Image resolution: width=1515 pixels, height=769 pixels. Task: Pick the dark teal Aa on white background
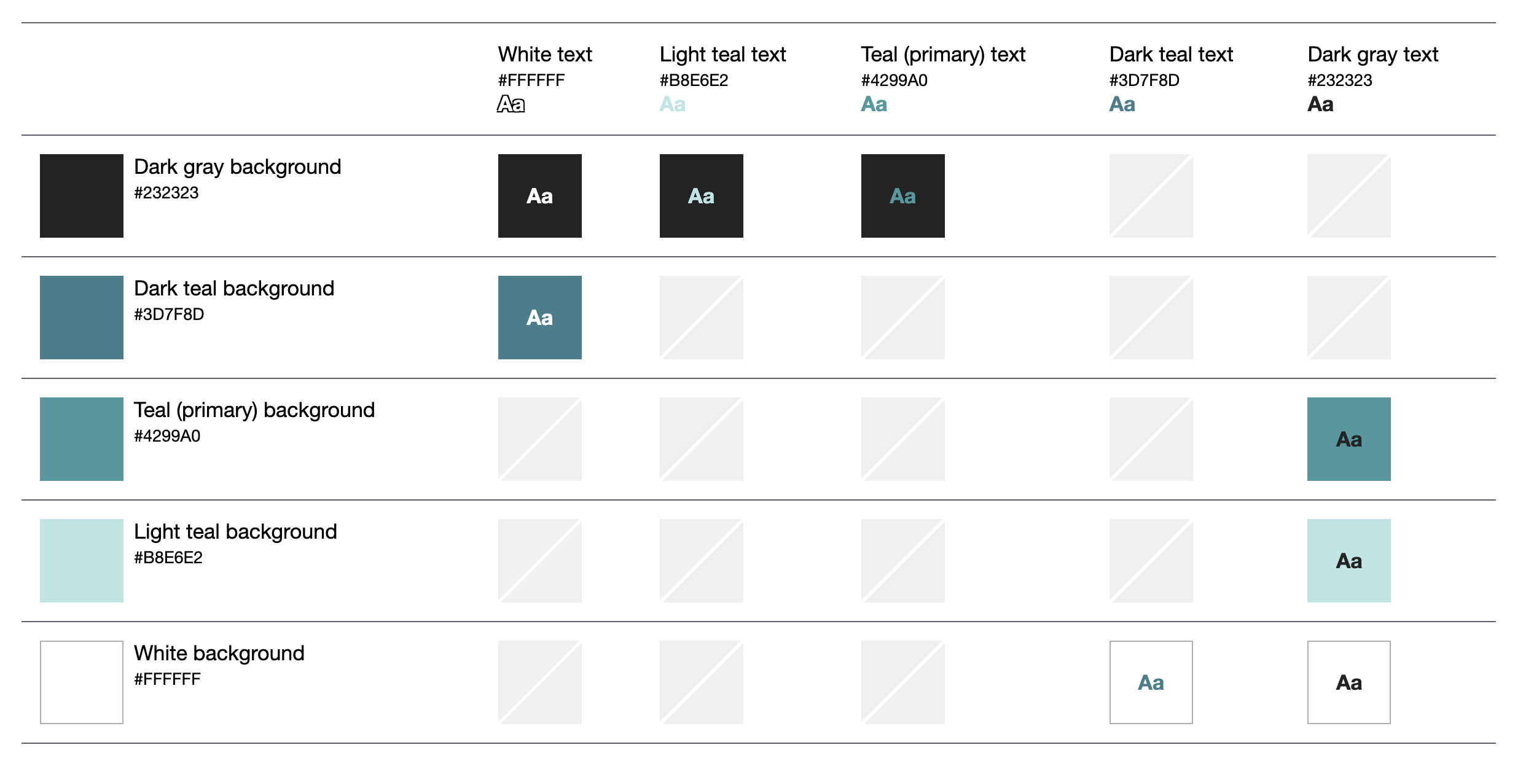tap(1151, 682)
